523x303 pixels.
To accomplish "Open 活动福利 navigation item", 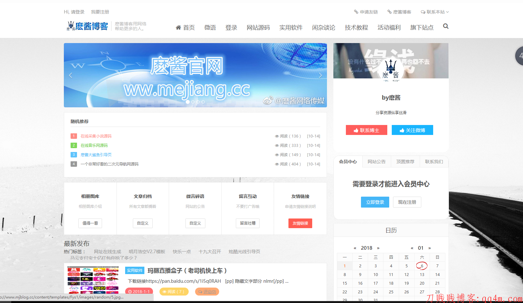I will [389, 28].
